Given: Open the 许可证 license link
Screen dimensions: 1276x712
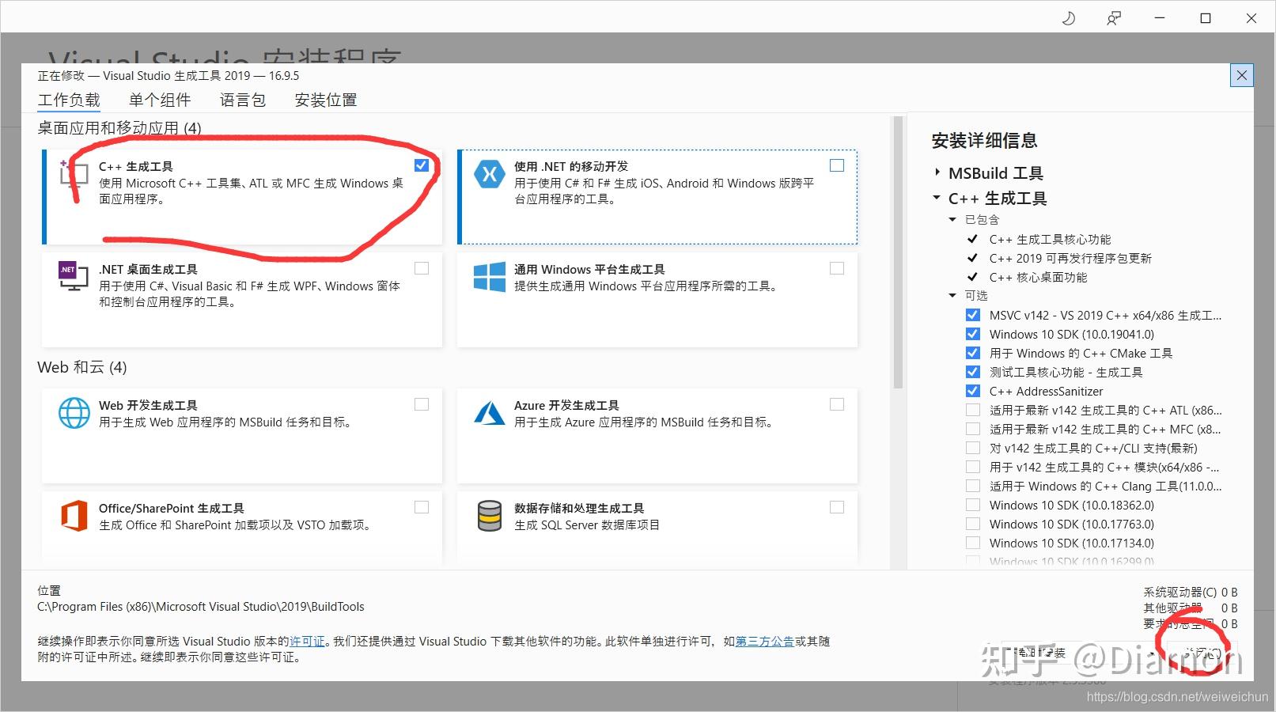Looking at the screenshot, I should coord(308,642).
